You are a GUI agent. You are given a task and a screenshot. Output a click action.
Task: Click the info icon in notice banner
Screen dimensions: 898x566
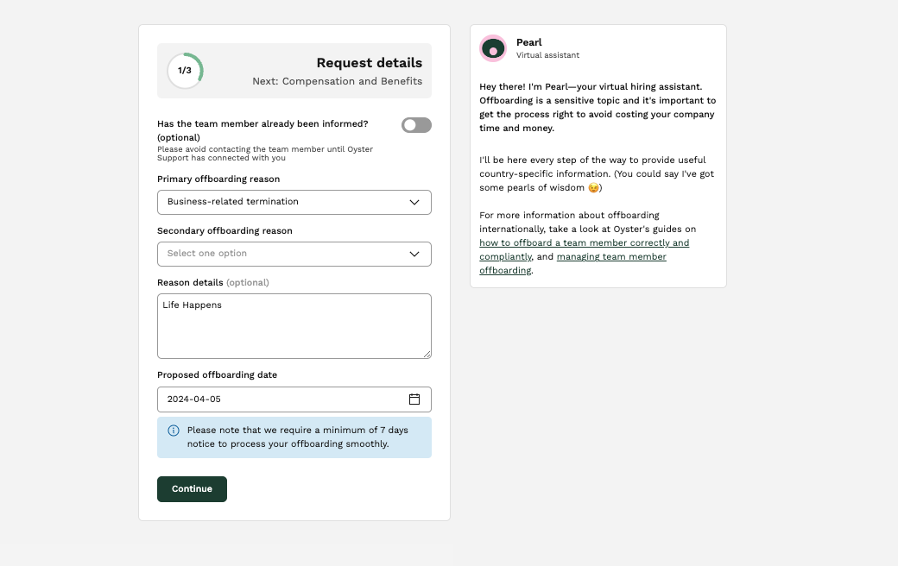pos(174,431)
